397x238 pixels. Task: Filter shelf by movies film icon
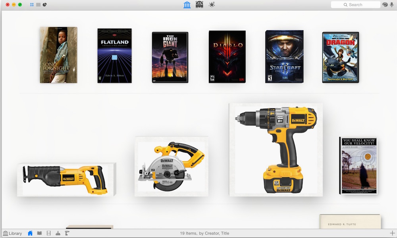(x=49, y=233)
